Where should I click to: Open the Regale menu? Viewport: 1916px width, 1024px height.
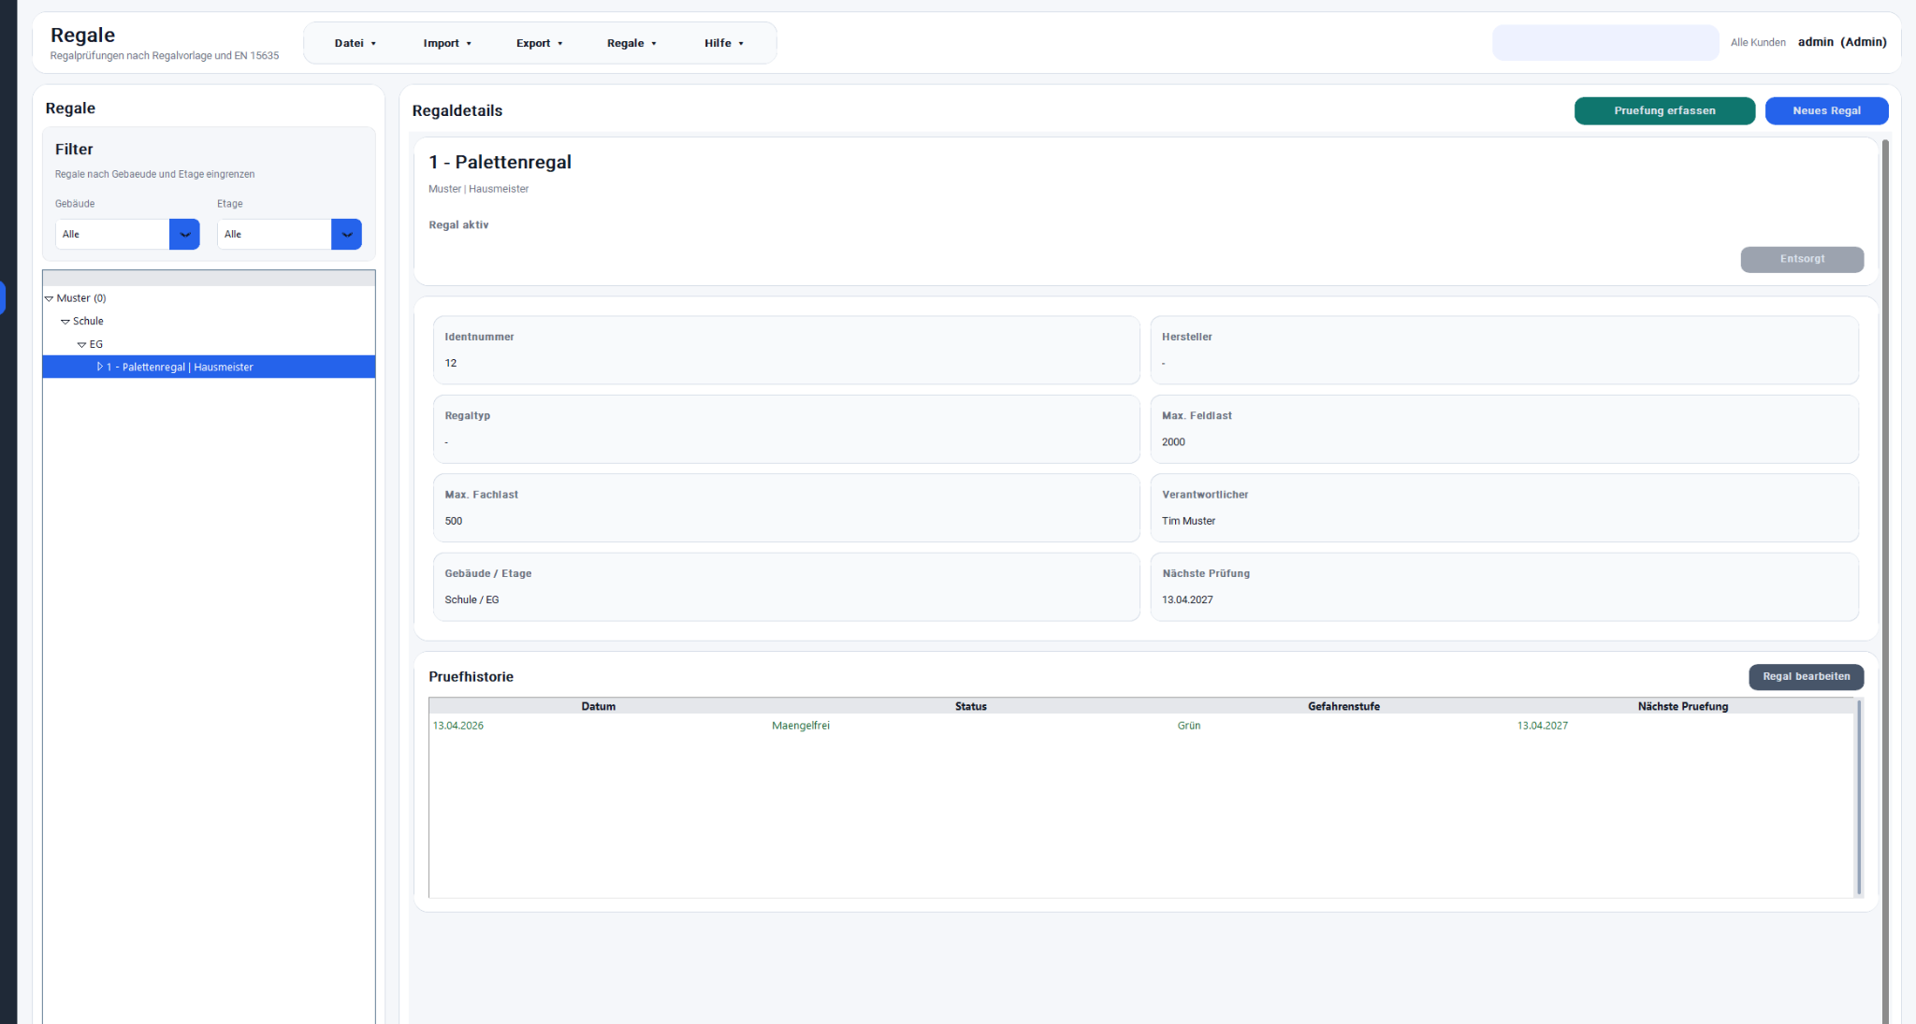tap(631, 43)
